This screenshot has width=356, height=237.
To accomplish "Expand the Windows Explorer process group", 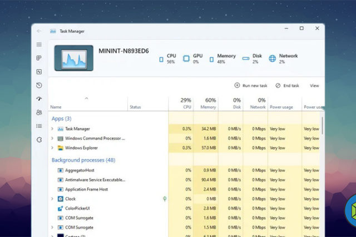I will [52, 148].
